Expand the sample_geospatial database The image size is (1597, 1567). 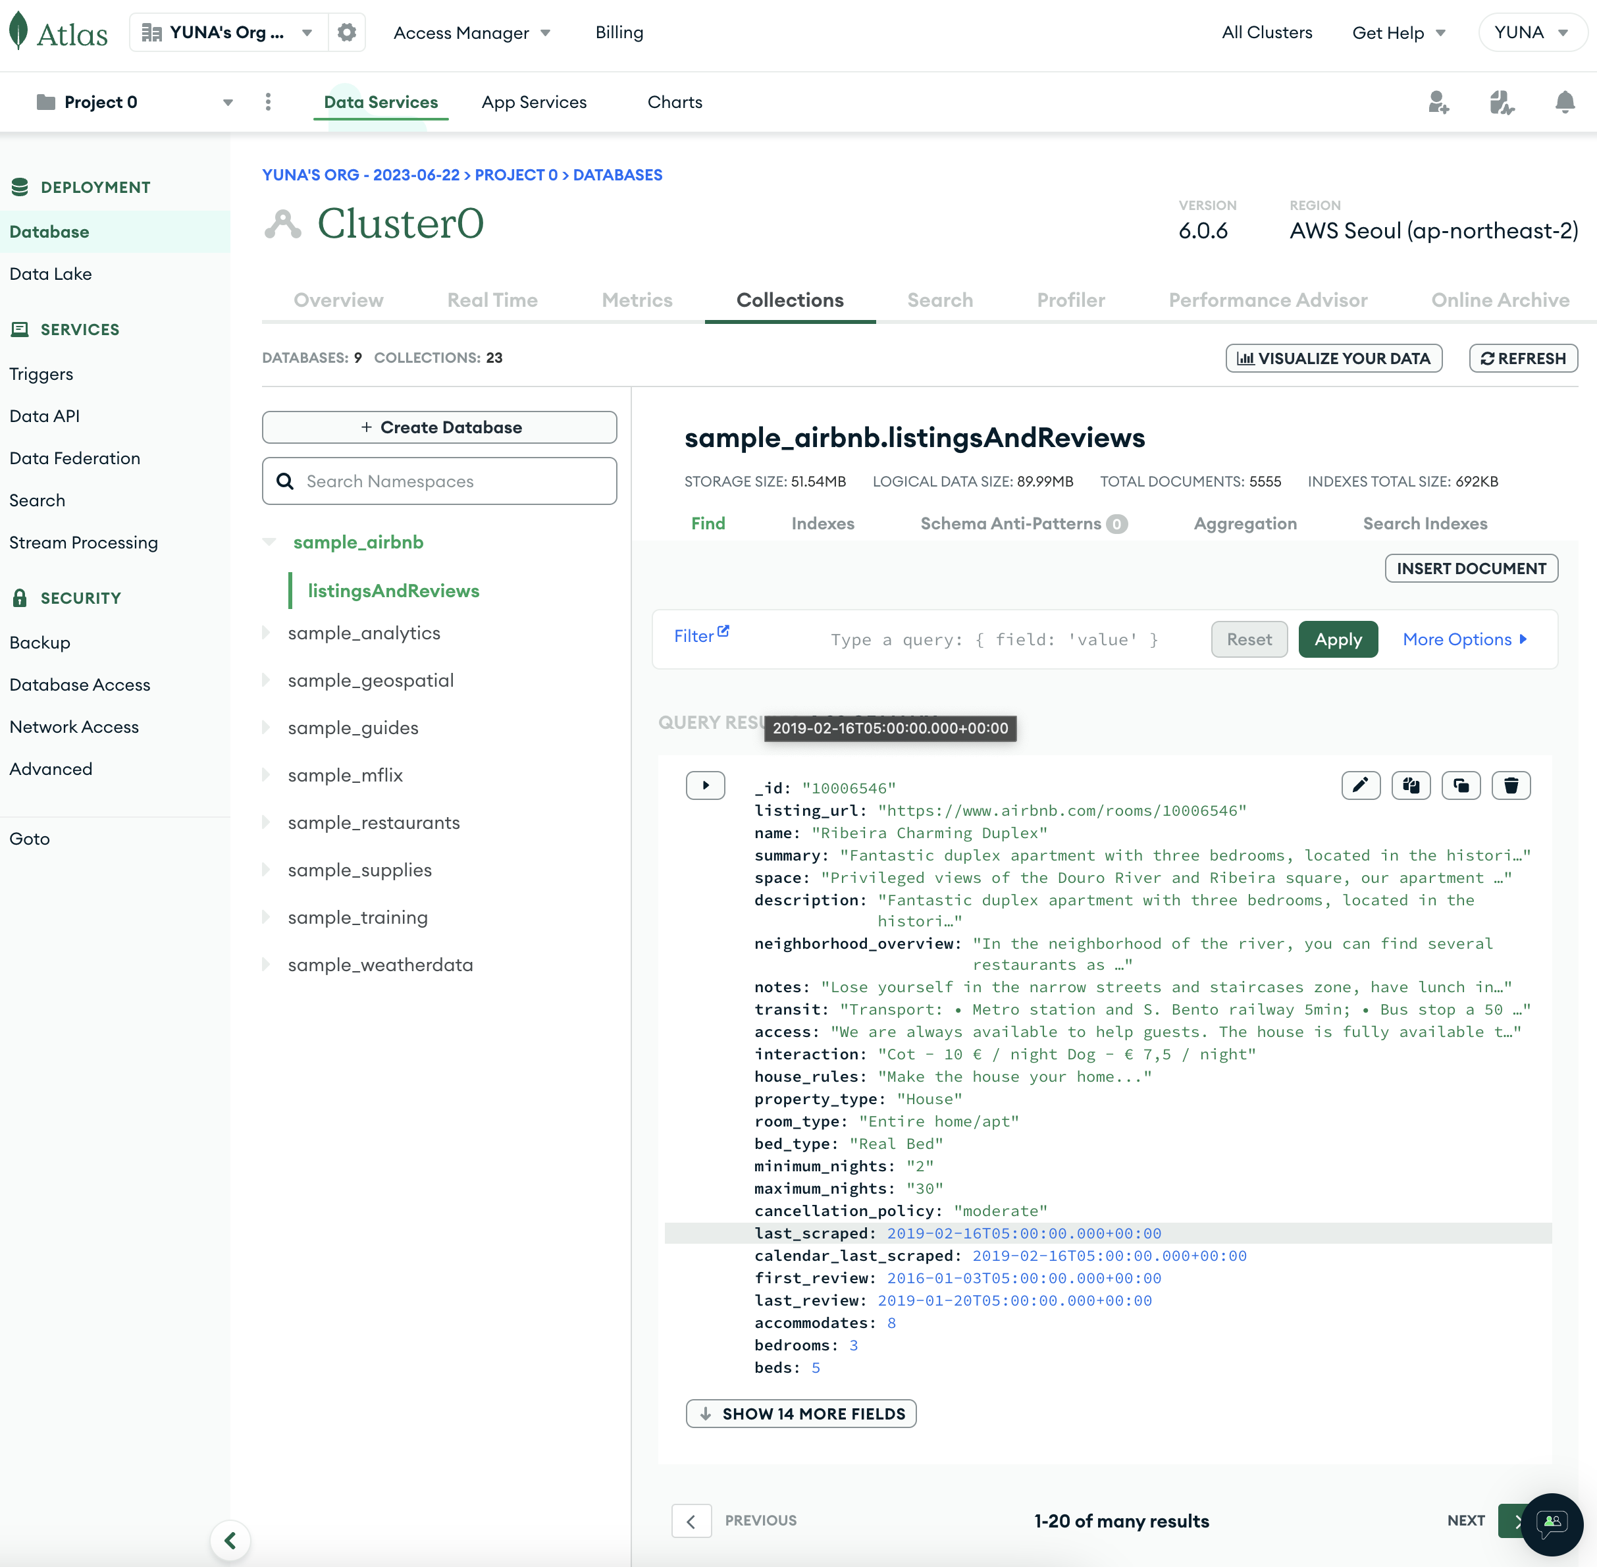click(266, 679)
